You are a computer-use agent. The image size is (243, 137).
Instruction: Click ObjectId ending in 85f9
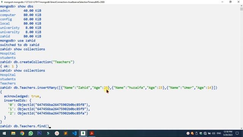53,109
